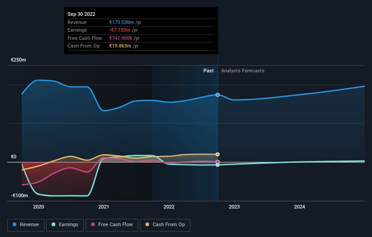Click the 2020 x-axis label
This screenshot has height=237, width=372.
point(39,207)
